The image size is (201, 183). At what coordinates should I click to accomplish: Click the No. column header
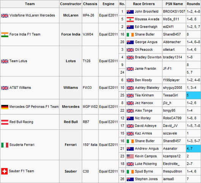[122, 4]
